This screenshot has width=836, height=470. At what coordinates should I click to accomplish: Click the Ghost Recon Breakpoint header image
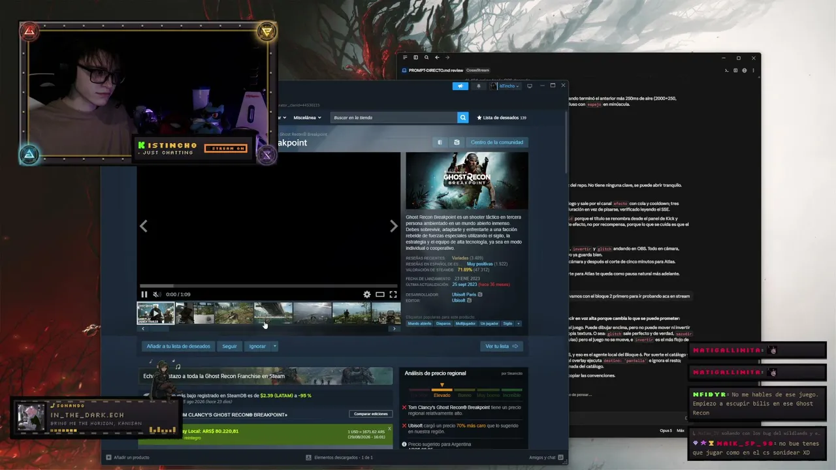tap(467, 181)
